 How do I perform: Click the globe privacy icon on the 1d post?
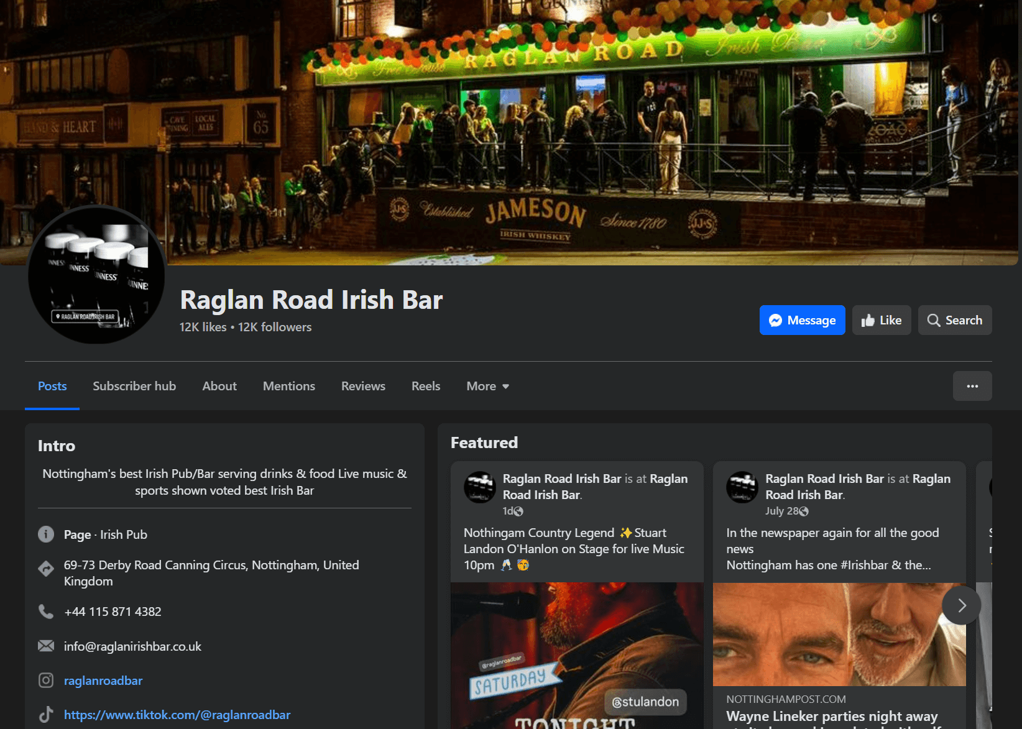pos(519,511)
